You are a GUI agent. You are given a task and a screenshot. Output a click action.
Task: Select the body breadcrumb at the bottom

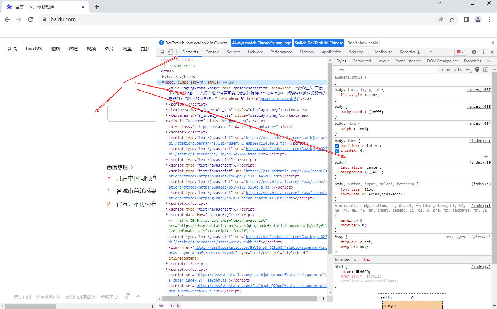point(175,306)
